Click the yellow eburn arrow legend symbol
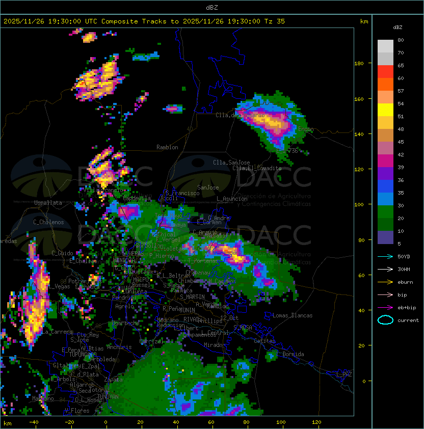Image resolution: width=424 pixels, height=429 pixels. point(385,282)
